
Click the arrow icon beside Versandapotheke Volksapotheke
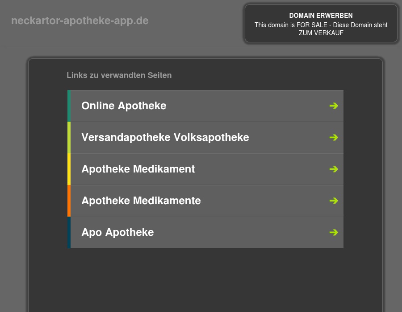(334, 137)
